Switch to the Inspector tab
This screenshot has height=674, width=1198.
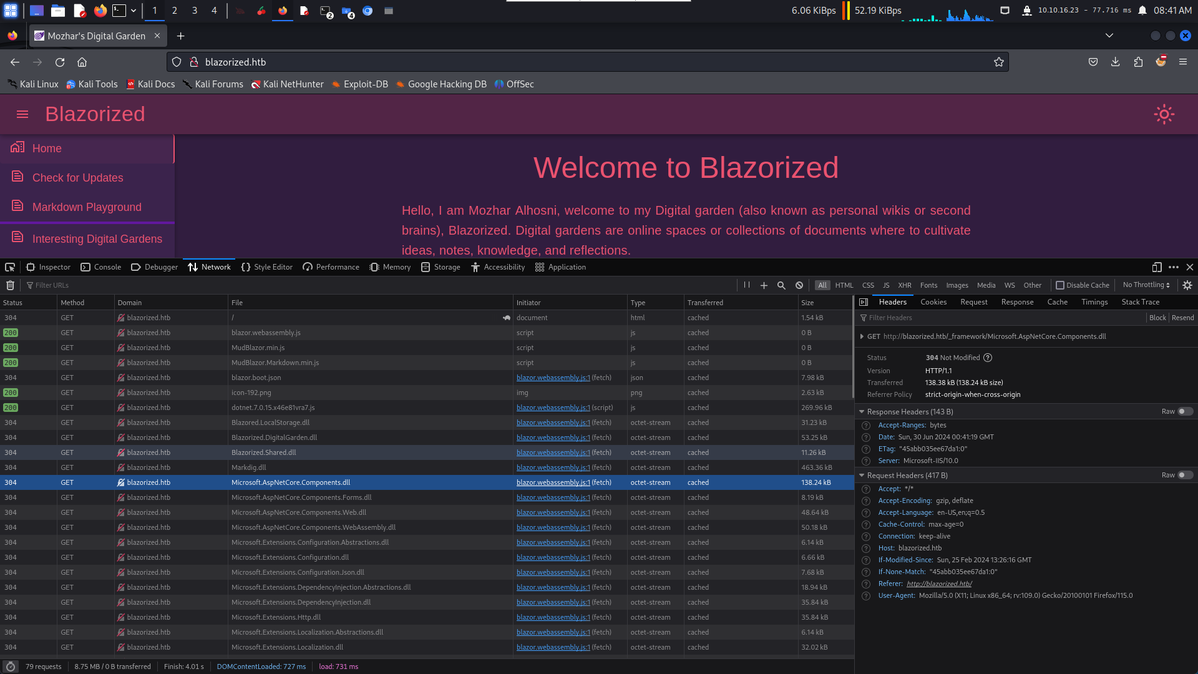click(48, 267)
